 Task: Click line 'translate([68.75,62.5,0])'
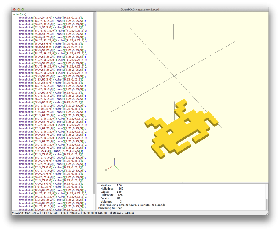(x=52, y=105)
